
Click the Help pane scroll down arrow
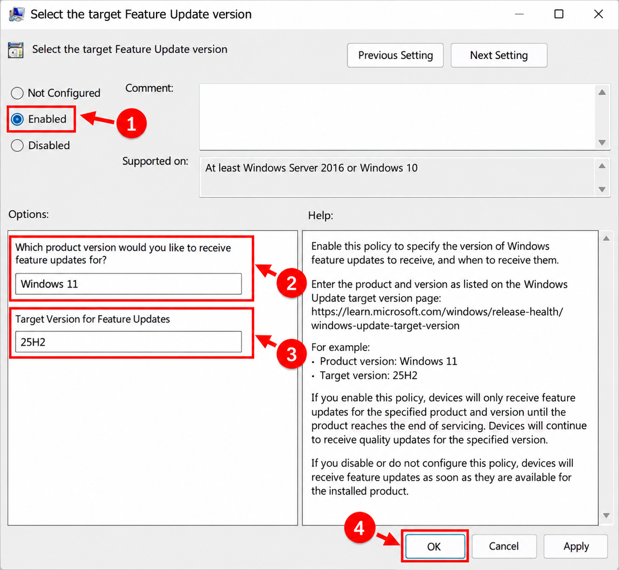coord(606,515)
